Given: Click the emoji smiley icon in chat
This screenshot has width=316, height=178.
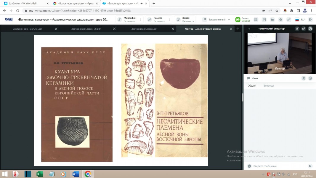Looking at the screenshot, I should [249, 166].
